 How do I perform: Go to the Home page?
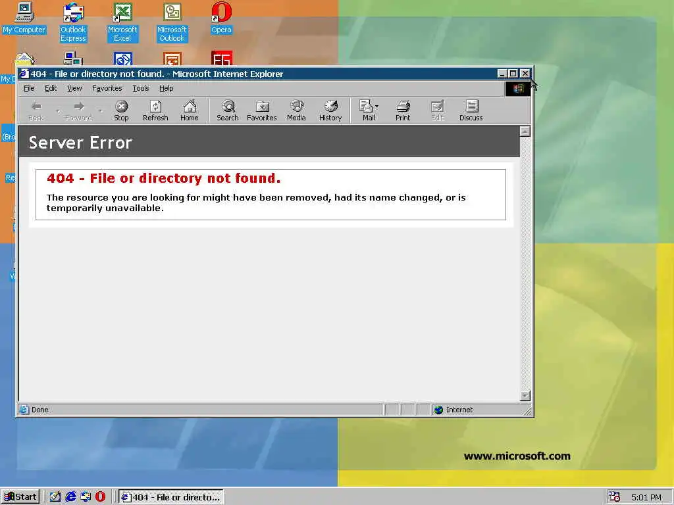click(189, 110)
